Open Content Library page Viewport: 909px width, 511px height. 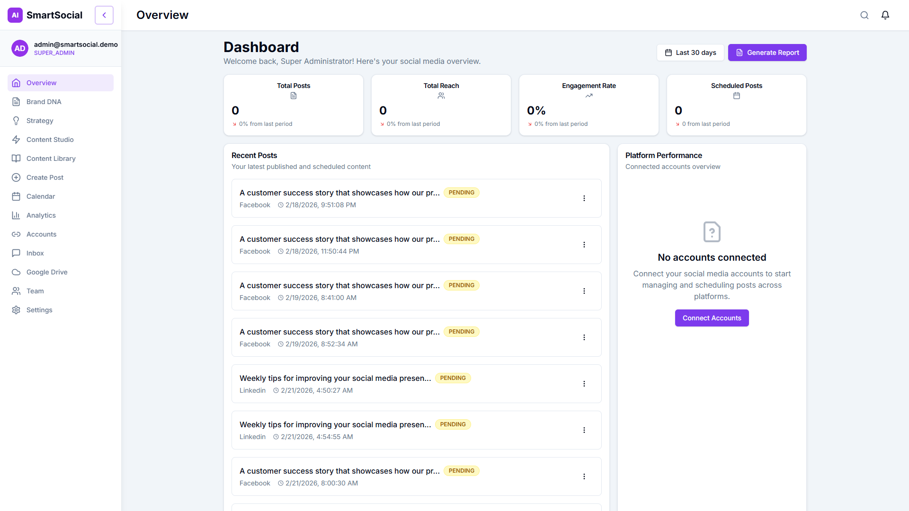pyautogui.click(x=61, y=159)
